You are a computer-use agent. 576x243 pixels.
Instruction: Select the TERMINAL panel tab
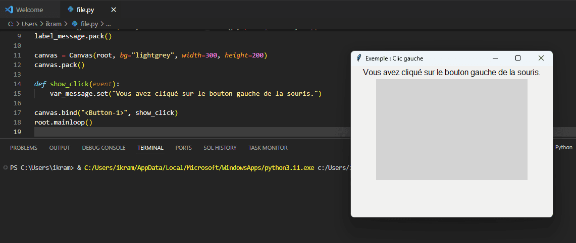pos(150,148)
